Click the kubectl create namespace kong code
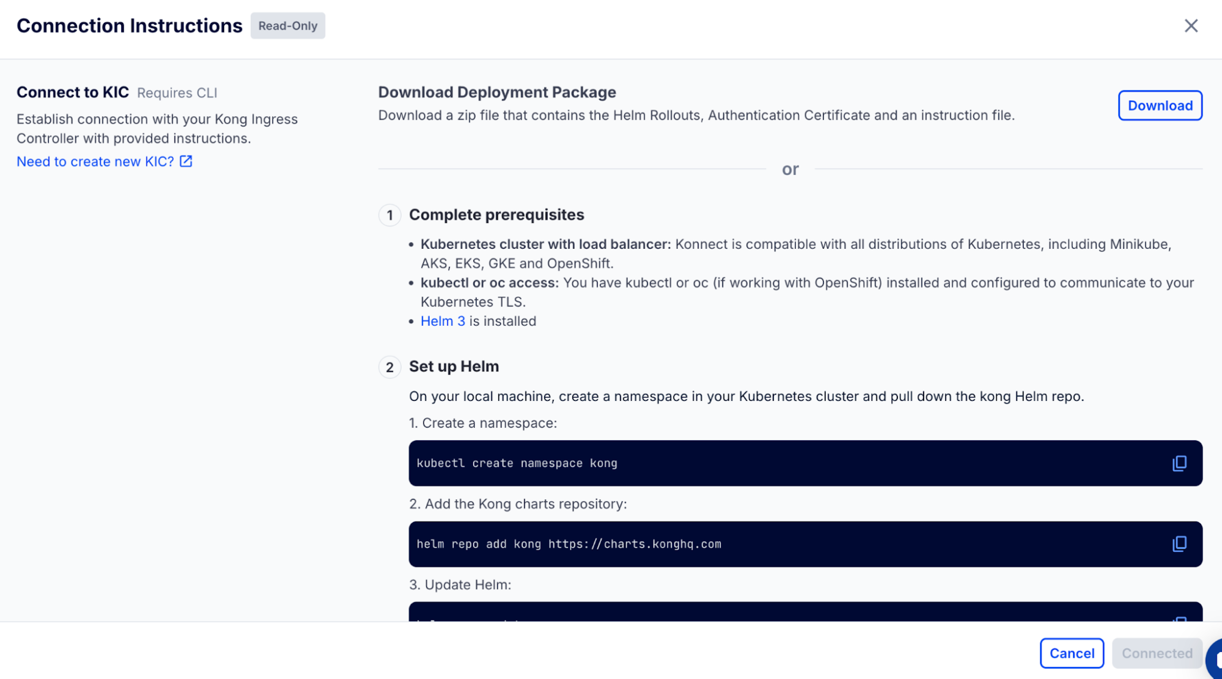This screenshot has width=1222, height=679. point(516,463)
